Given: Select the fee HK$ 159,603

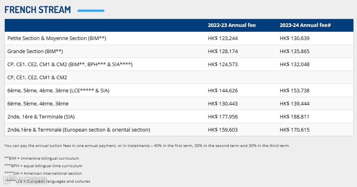Looking at the screenshot, I should point(223,130).
